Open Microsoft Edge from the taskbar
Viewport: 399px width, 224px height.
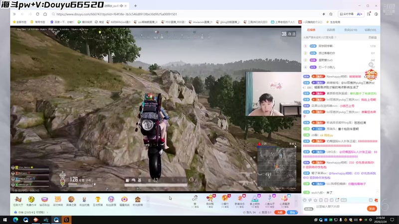click(x=15, y=220)
